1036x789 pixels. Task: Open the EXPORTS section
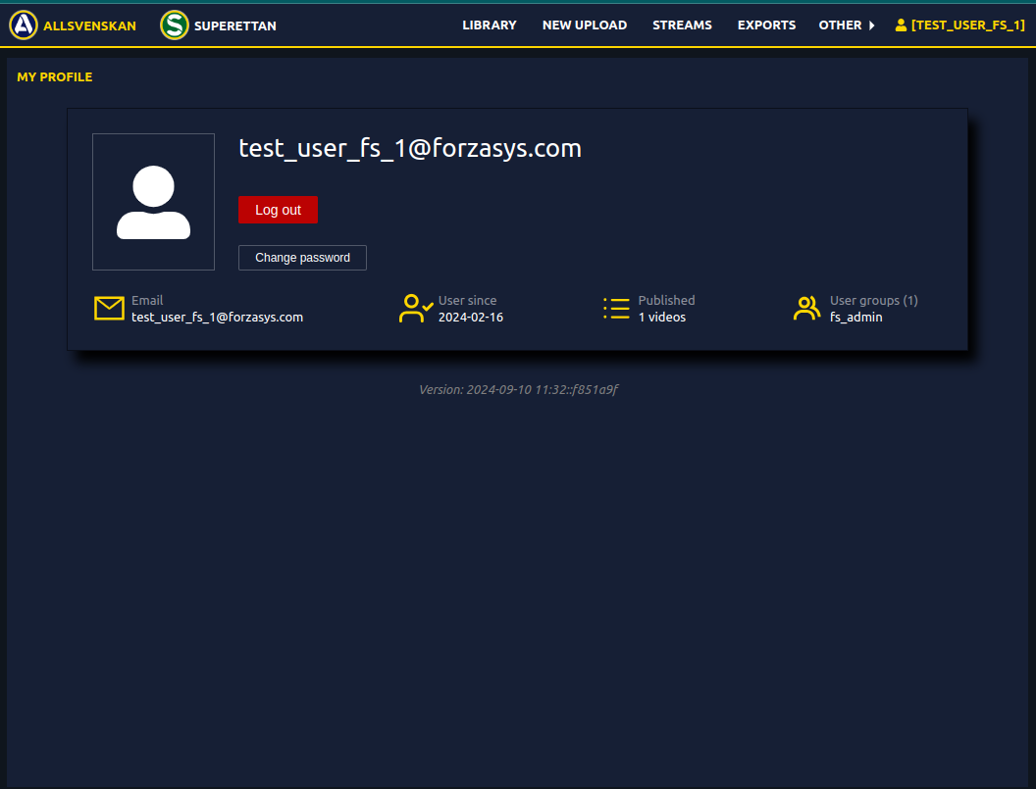point(766,25)
